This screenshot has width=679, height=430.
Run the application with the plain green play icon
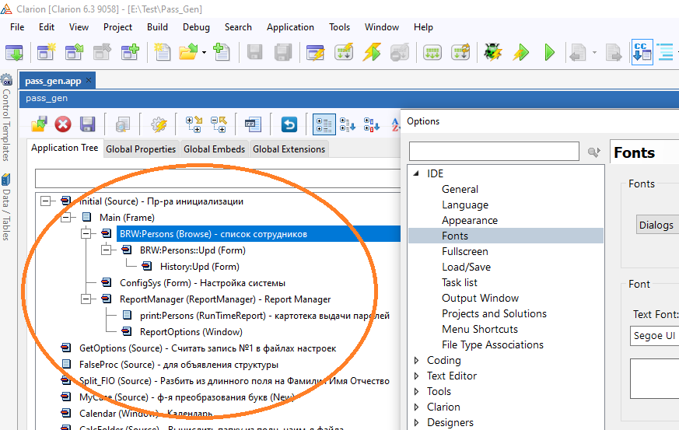(550, 52)
